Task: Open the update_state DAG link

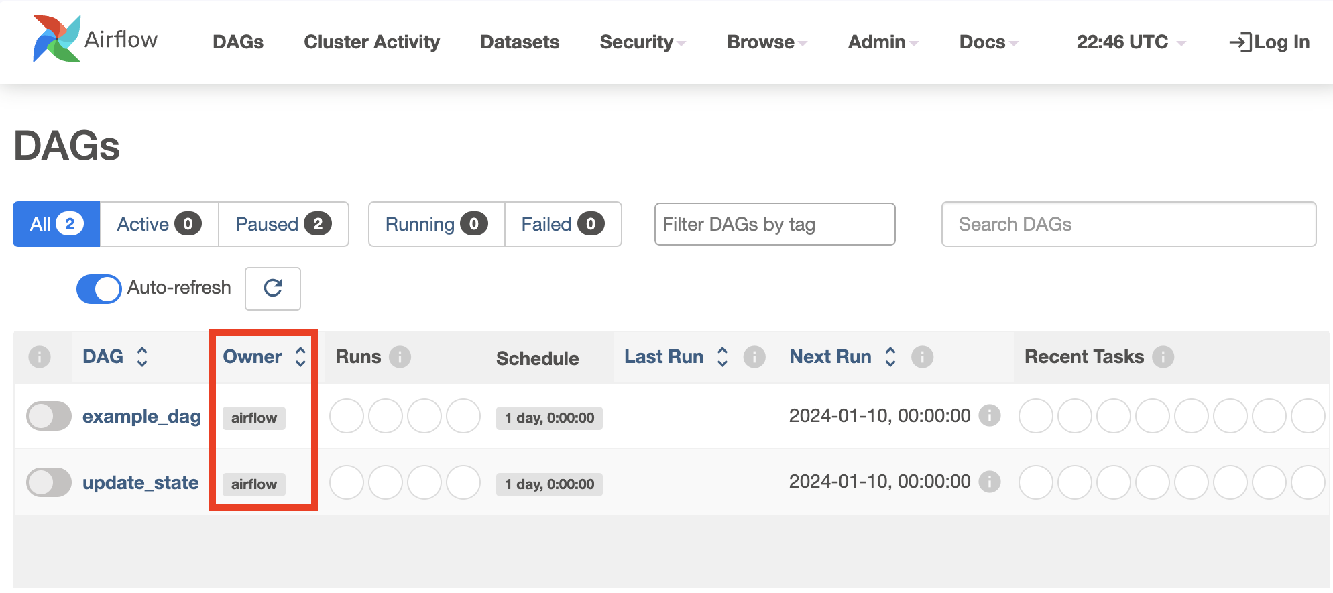Action: pos(140,483)
